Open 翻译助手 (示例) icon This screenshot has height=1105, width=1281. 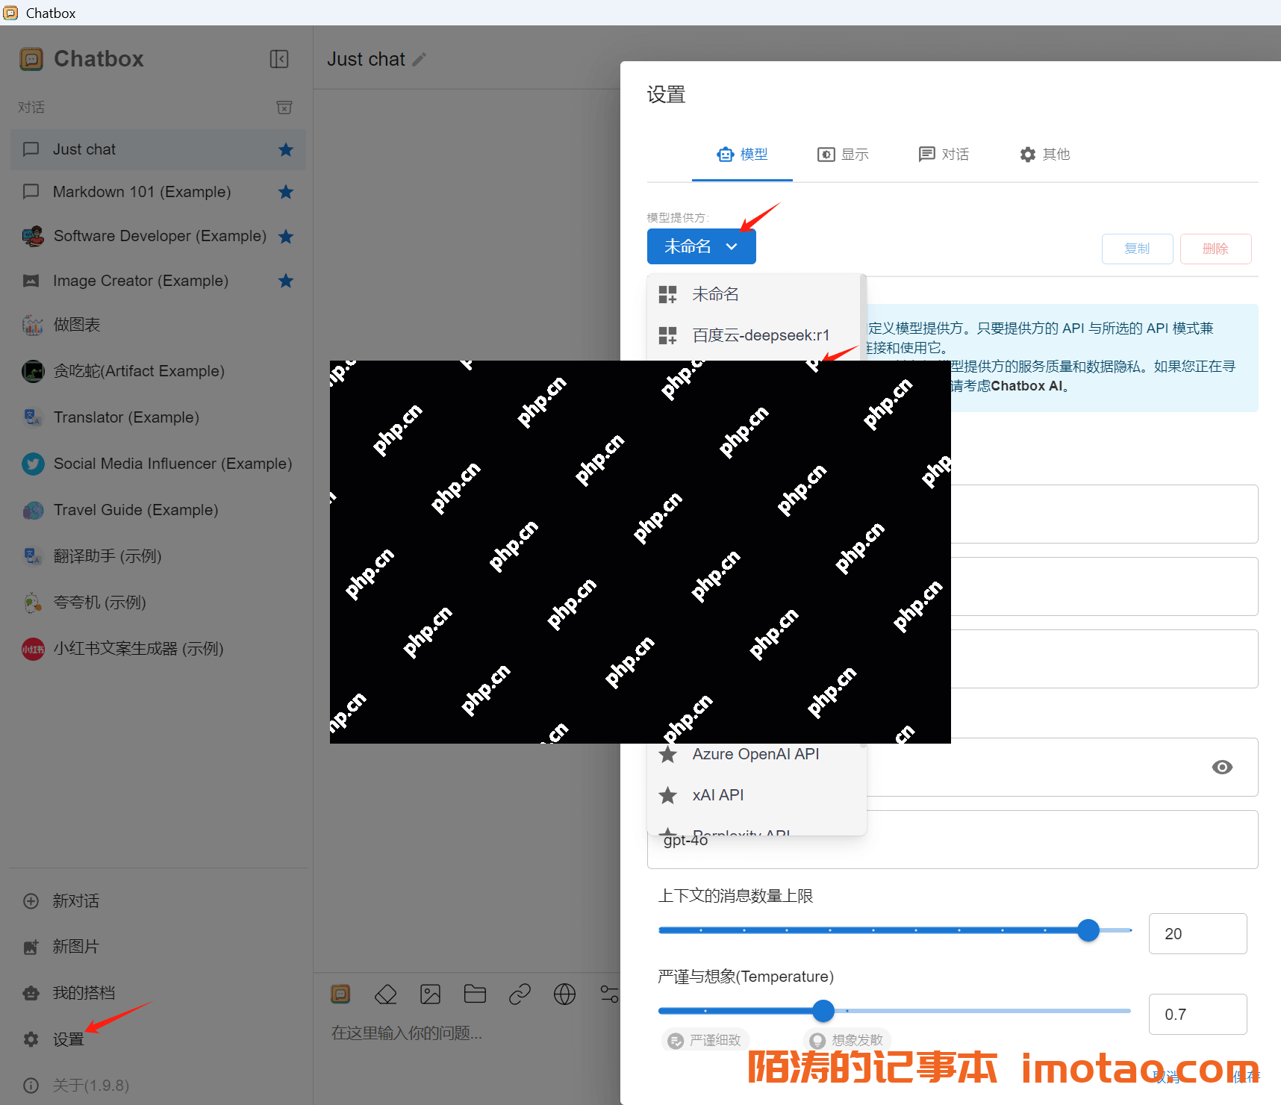32,556
